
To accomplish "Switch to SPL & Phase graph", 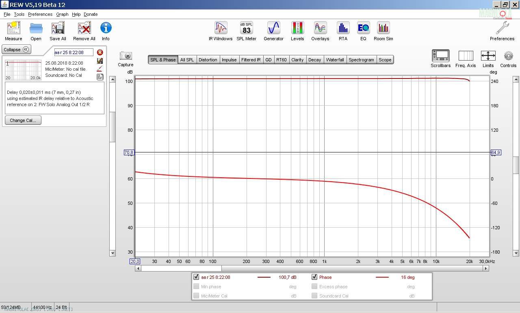I will pos(163,60).
